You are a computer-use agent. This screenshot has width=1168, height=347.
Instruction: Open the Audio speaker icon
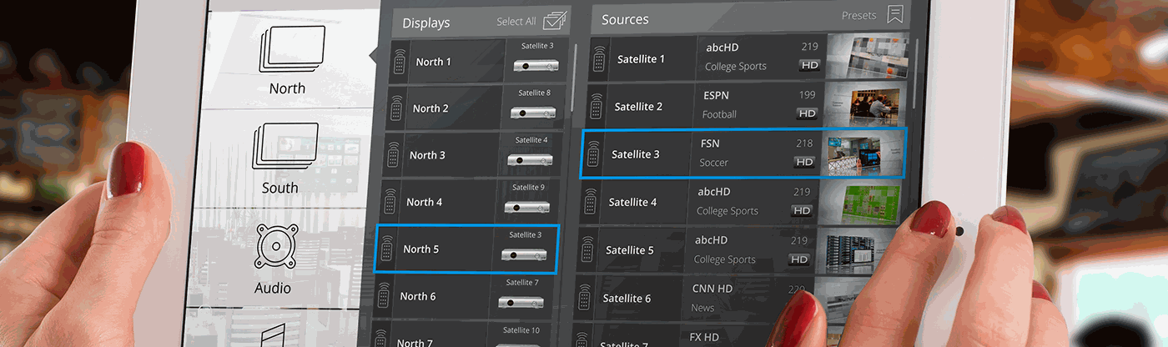[274, 247]
